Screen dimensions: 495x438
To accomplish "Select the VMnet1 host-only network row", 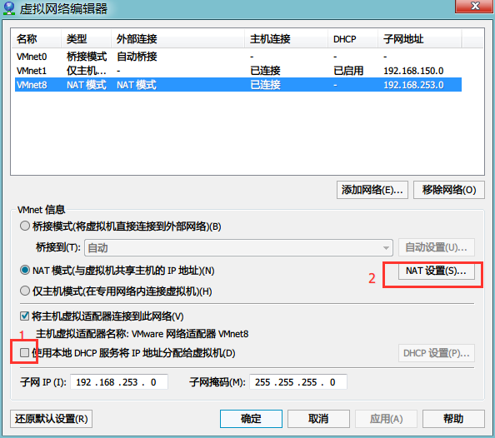I will pos(238,71).
